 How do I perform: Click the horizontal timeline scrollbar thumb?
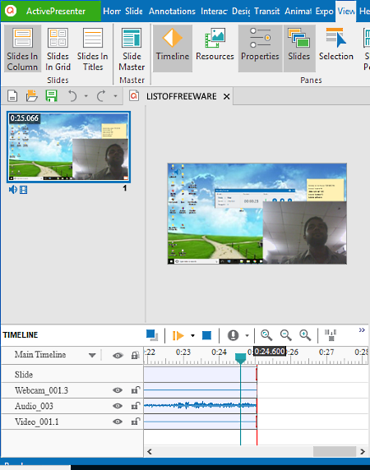[x=335, y=451]
